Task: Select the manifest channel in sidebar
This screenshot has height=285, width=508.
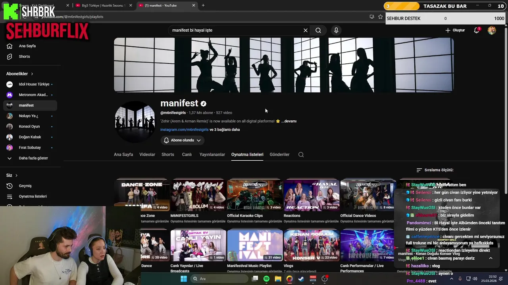Action: click(x=30, y=105)
